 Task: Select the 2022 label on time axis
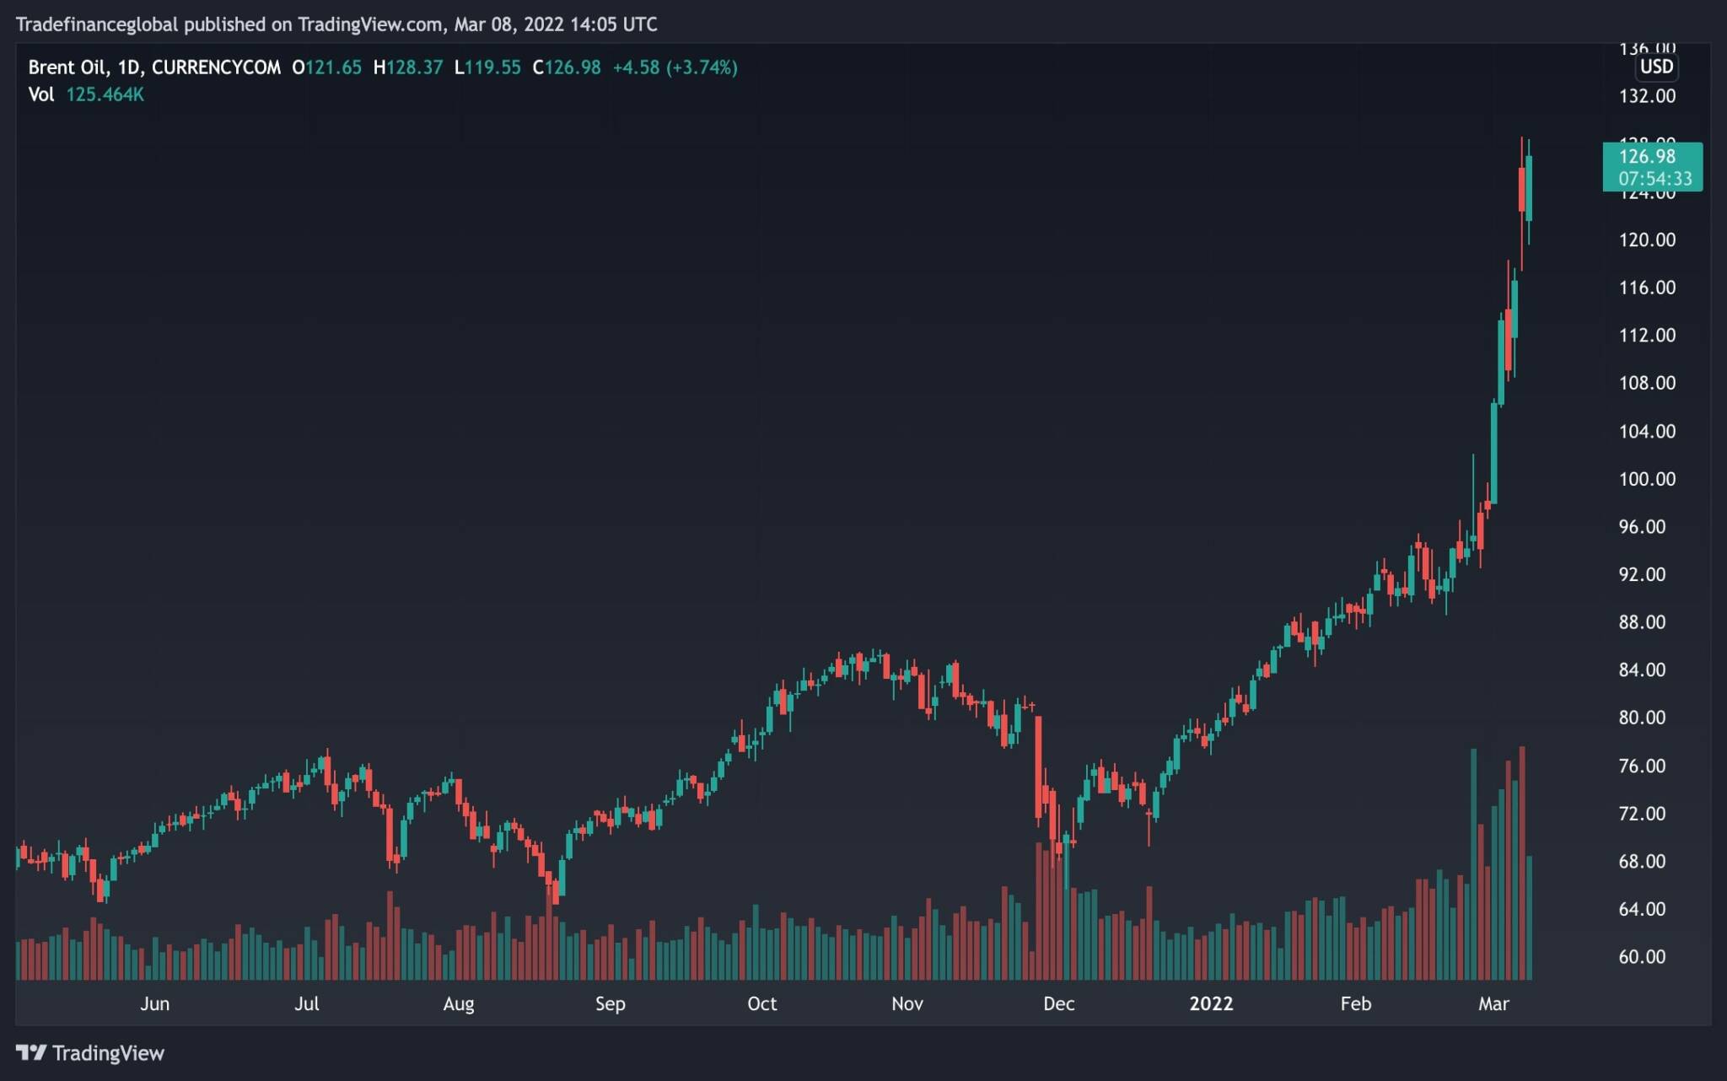pyautogui.click(x=1211, y=1003)
